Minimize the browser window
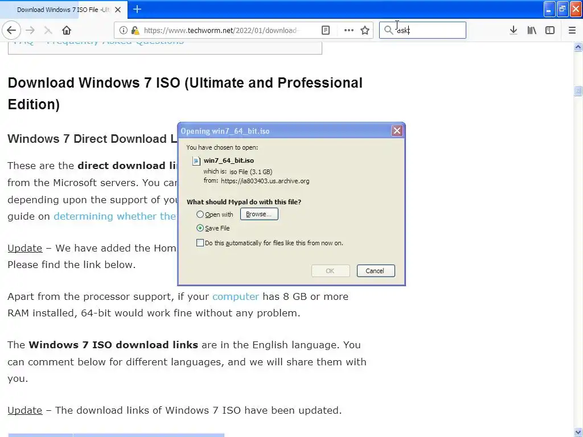 coord(549,9)
